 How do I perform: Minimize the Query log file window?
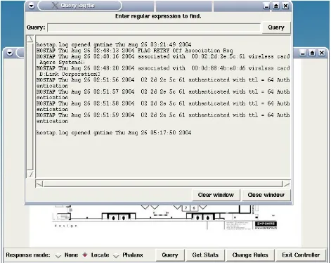266,6
